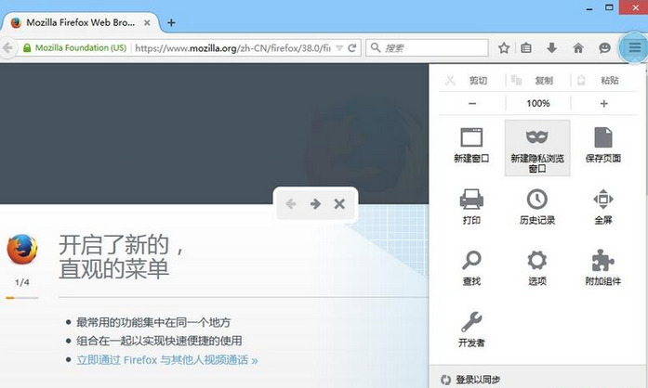Open History (历史记录) from menu

(536, 207)
